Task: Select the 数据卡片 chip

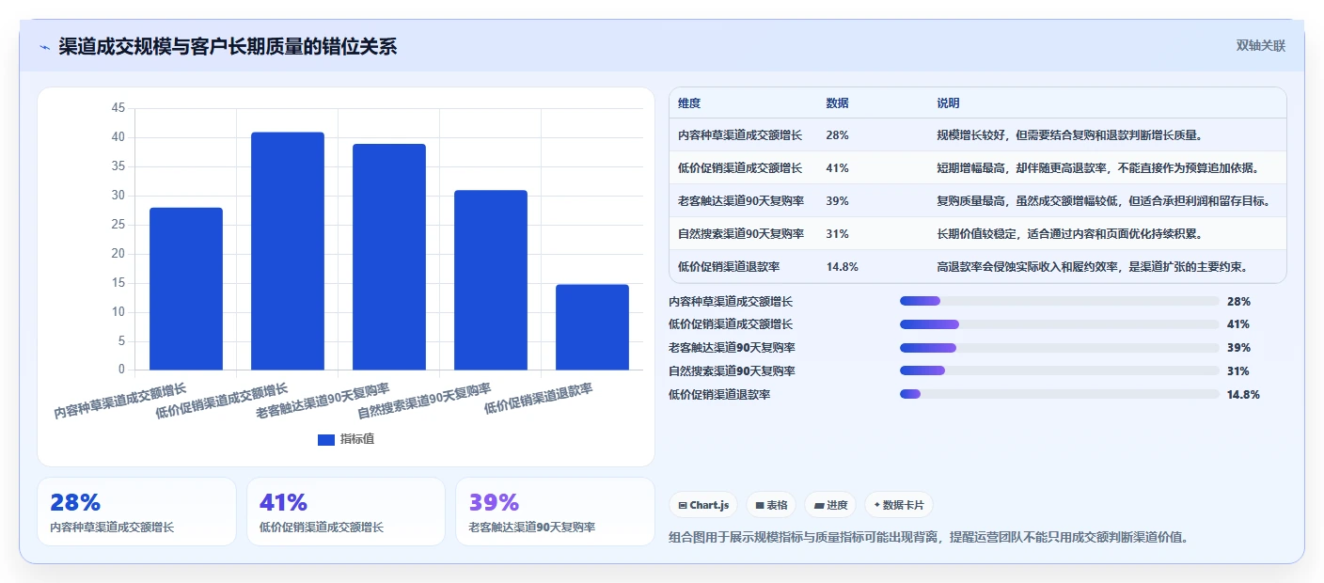Action: pyautogui.click(x=899, y=505)
